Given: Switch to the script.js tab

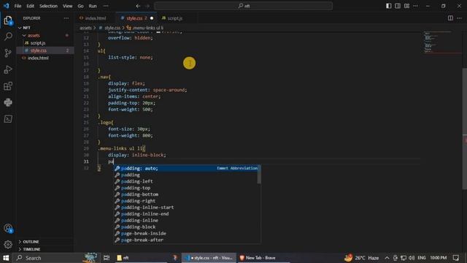Looking at the screenshot, I should tap(174, 18).
